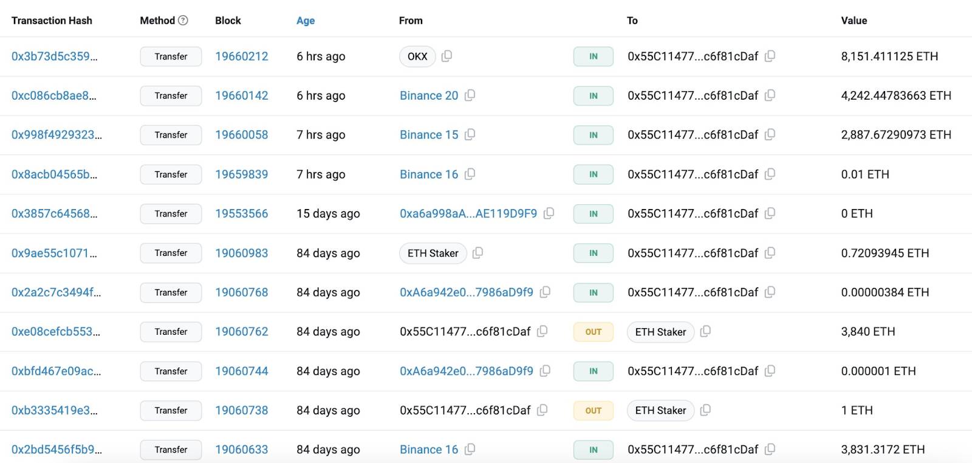Copy recipient address in block 19660142 row
The image size is (972, 463).
770,95
